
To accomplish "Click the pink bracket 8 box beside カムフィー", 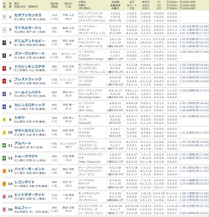I will 4,209.
